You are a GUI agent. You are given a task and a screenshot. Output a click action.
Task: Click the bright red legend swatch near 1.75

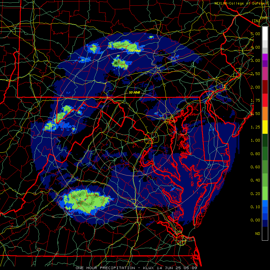(265, 100)
